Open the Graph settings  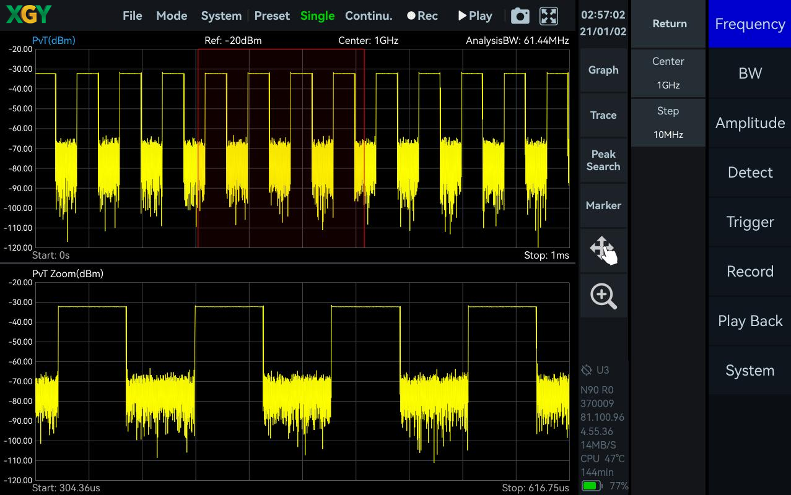pos(603,70)
